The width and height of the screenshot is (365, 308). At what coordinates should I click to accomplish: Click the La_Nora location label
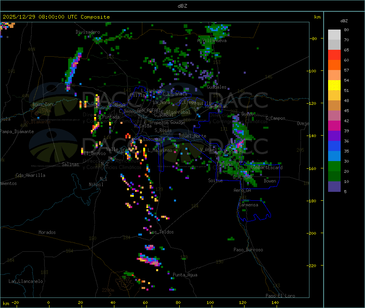[161, 102]
